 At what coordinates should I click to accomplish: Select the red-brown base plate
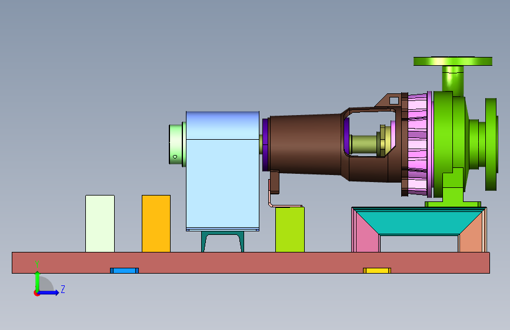point(251,262)
